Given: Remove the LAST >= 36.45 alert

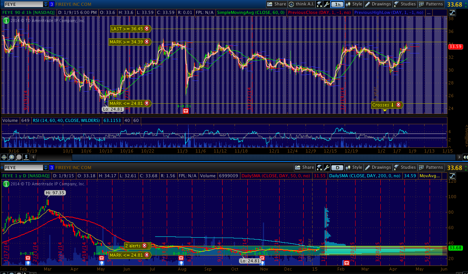Looking at the screenshot, I should coord(147,29).
